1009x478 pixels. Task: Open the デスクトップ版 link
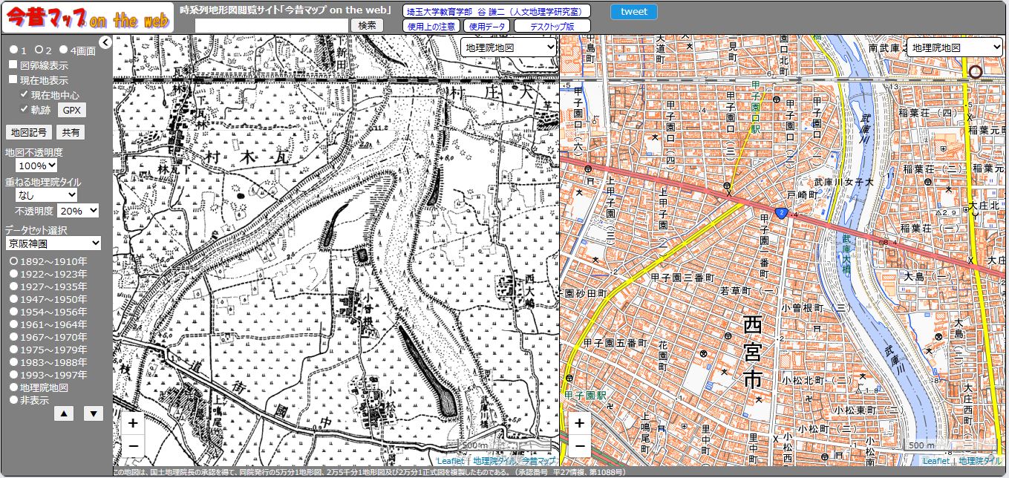[x=552, y=26]
